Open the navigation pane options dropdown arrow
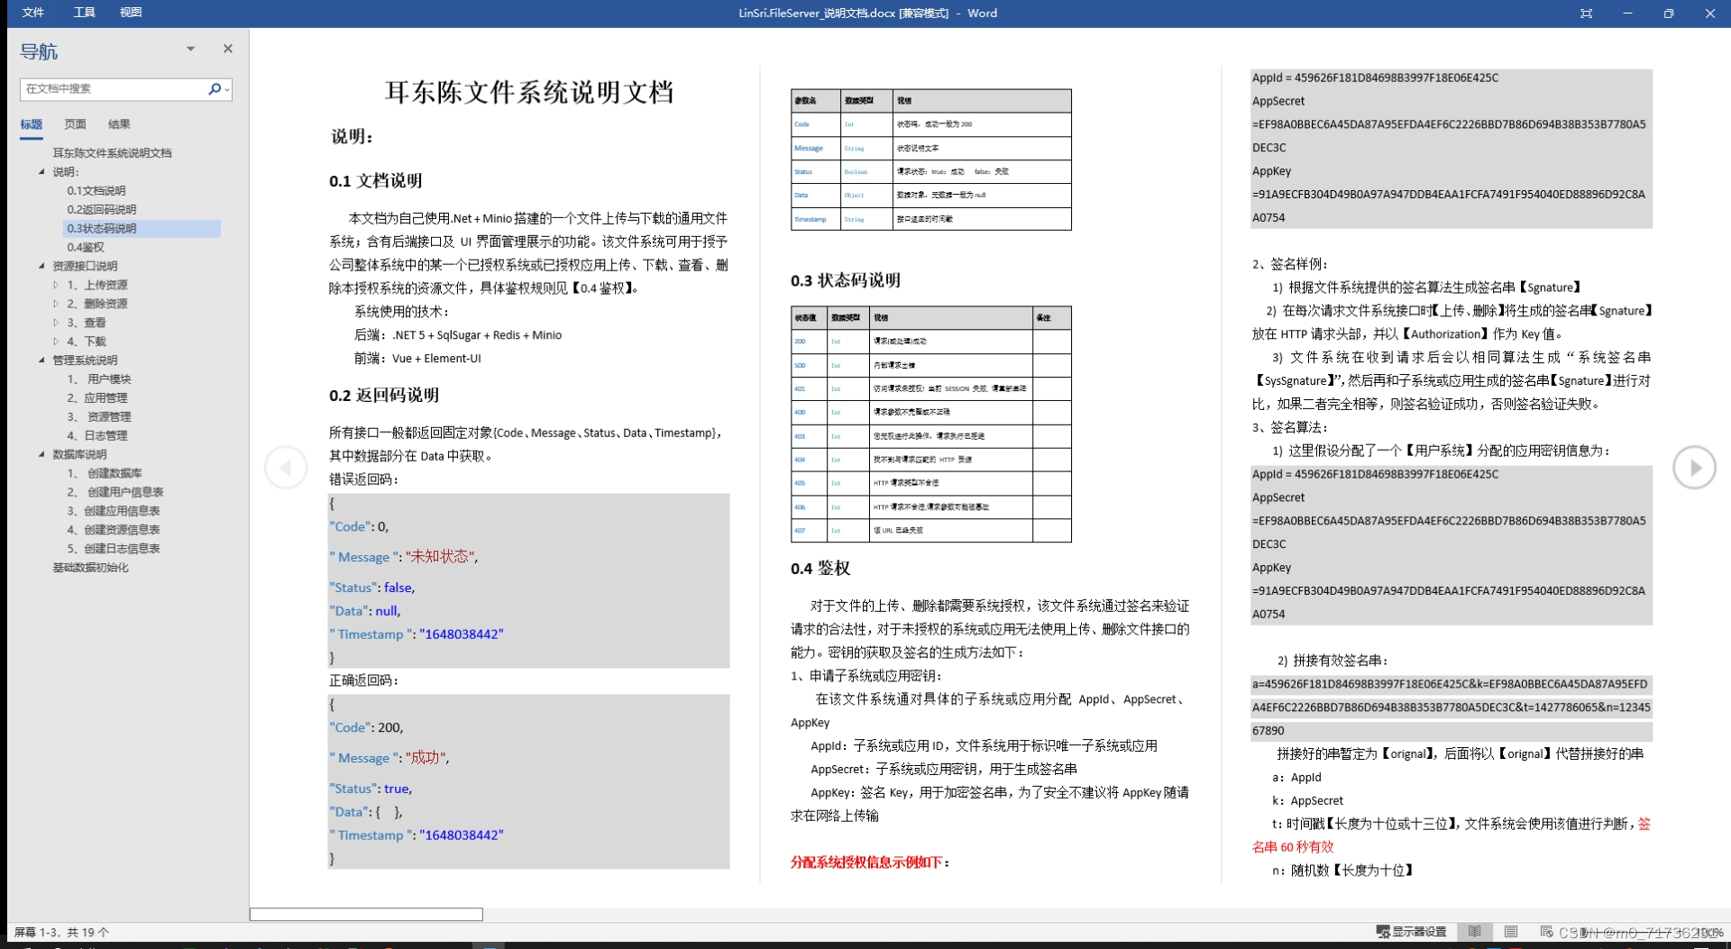The height and width of the screenshot is (949, 1731). [190, 49]
